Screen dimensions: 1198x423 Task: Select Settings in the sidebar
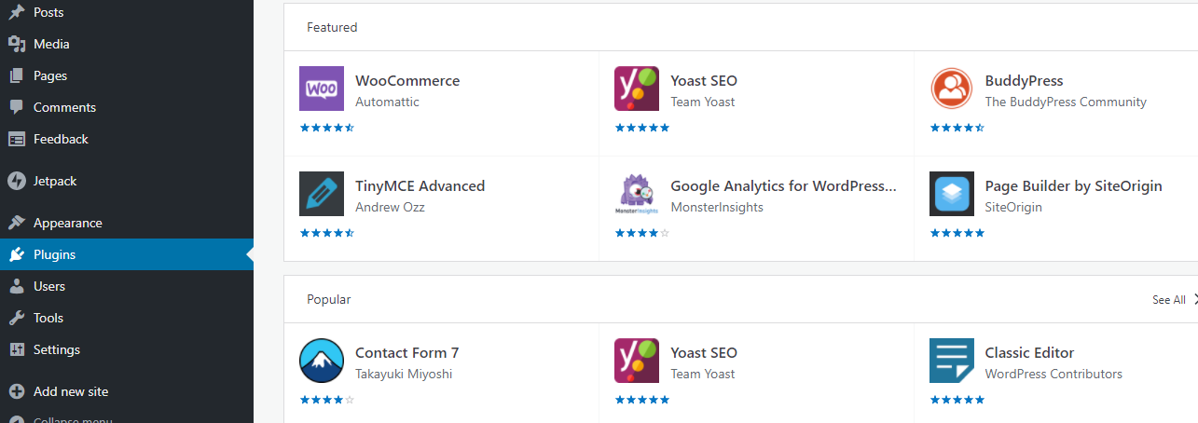56,349
